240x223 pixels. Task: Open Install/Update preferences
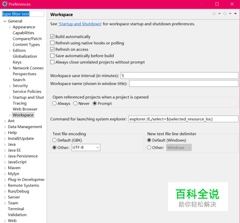[x=21, y=139]
